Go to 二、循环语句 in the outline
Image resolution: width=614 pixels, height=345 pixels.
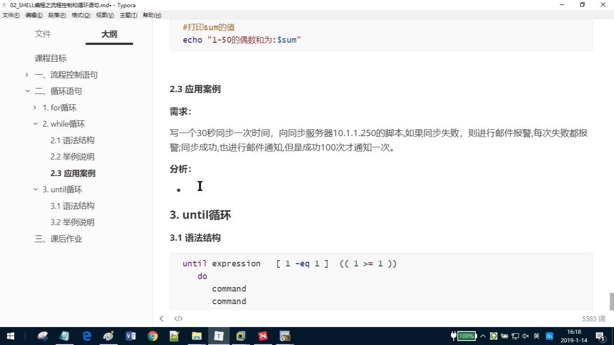coord(58,91)
